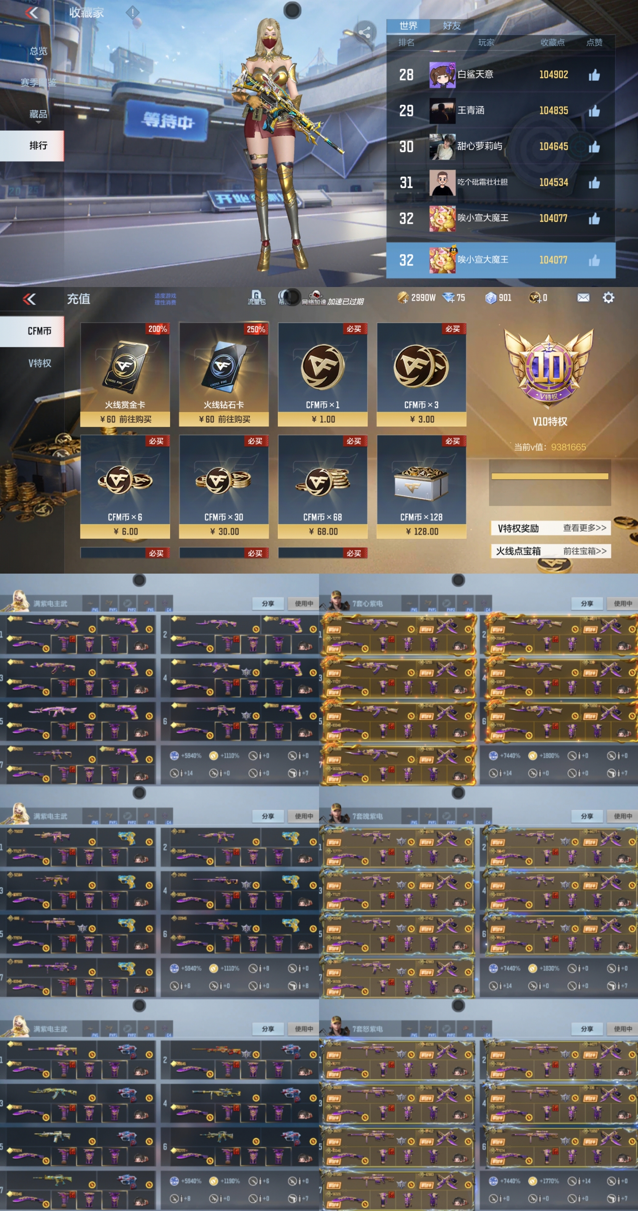Go back using the arrow beside 收藏家

tap(31, 13)
